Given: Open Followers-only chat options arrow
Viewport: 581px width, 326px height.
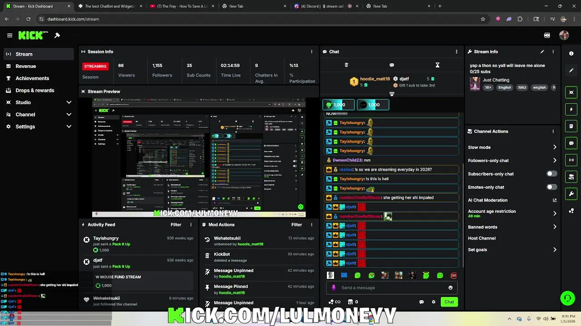Looking at the screenshot, I should [555, 160].
